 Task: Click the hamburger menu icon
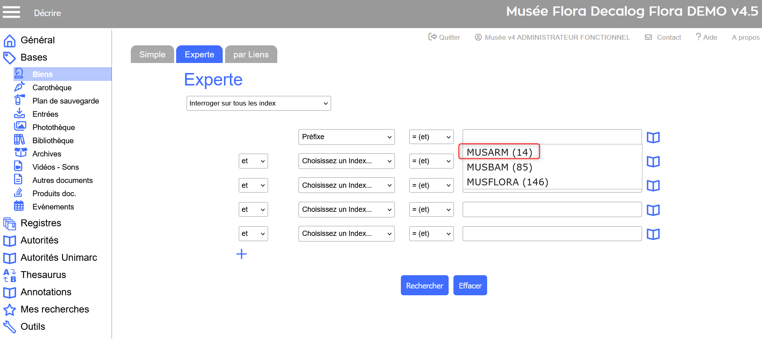click(x=11, y=12)
